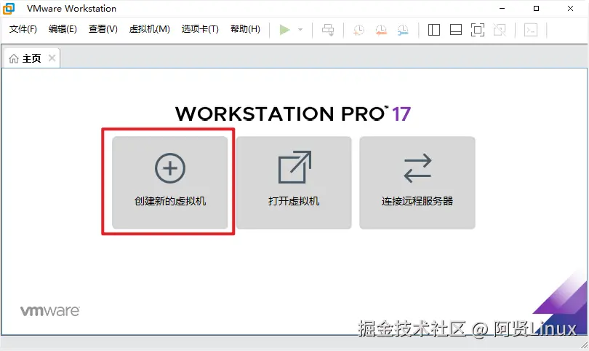Click the take snapshot clock icon

point(358,30)
